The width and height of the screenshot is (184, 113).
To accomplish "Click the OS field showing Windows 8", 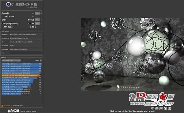I will [25, 42].
